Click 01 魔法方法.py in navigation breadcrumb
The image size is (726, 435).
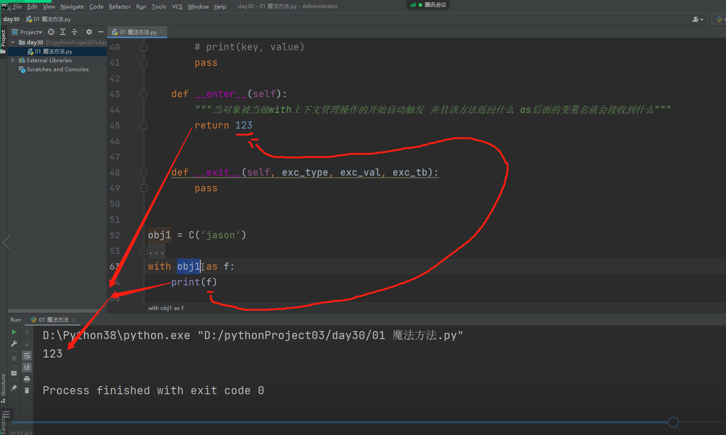pos(49,19)
